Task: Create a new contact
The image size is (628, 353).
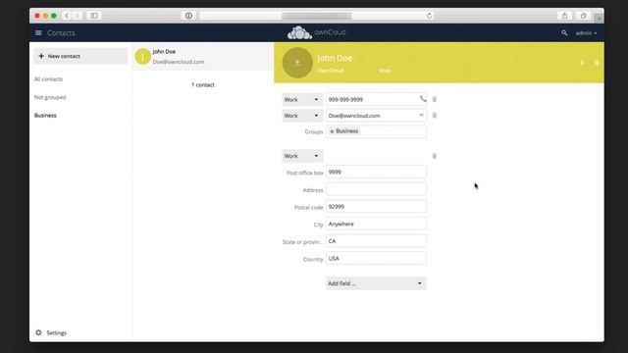Action: [80, 56]
